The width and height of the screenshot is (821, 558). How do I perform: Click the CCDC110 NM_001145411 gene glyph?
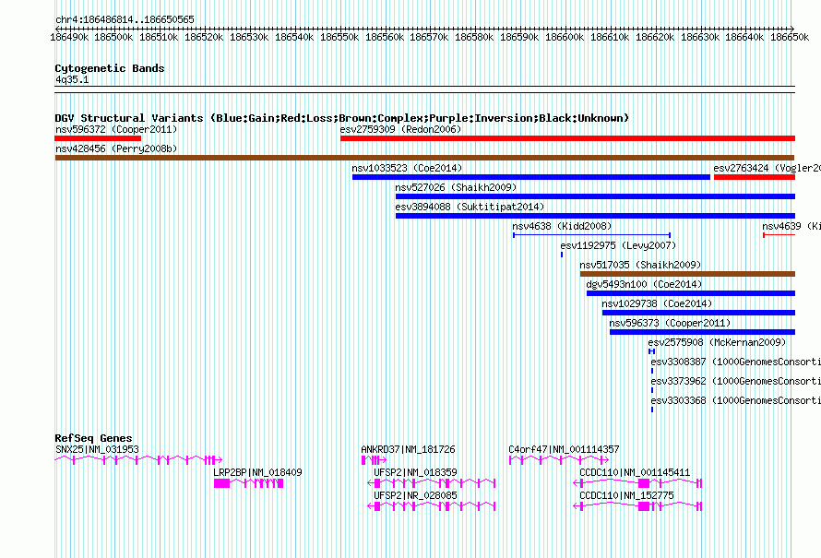637,483
